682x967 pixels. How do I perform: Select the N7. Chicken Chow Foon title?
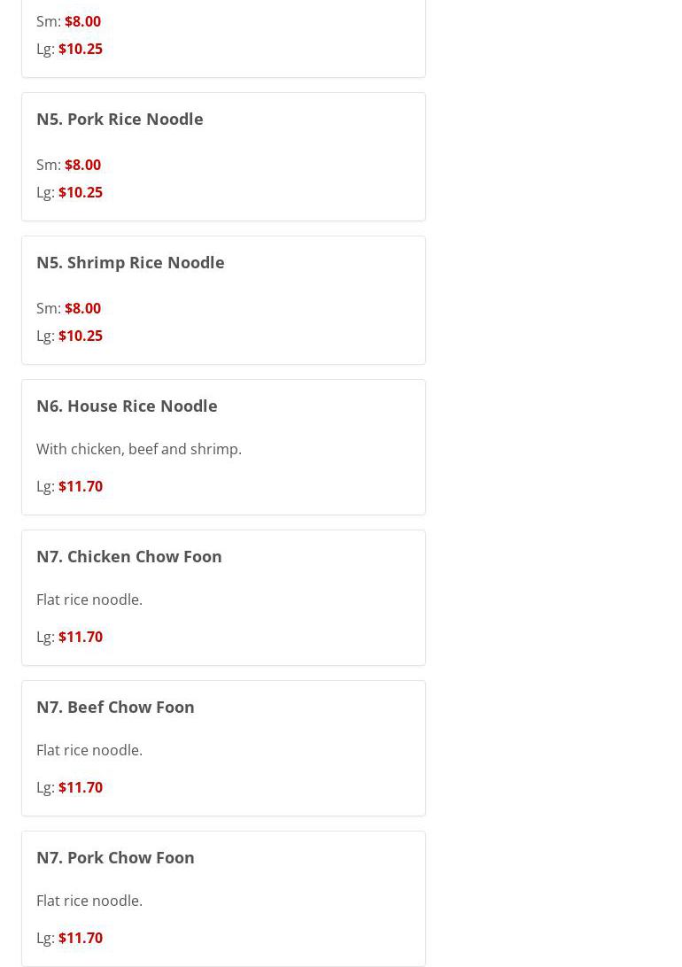[129, 556]
